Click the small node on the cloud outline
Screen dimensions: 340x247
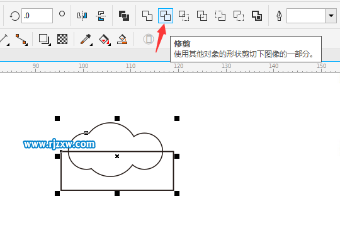pyautogui.click(x=86, y=132)
